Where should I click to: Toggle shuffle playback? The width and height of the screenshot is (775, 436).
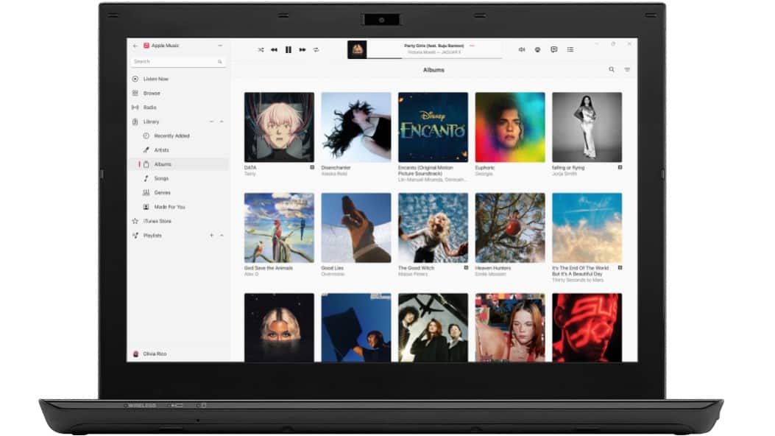[x=261, y=49]
